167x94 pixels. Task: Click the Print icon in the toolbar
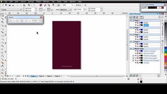pyautogui.click(x=13, y=5)
